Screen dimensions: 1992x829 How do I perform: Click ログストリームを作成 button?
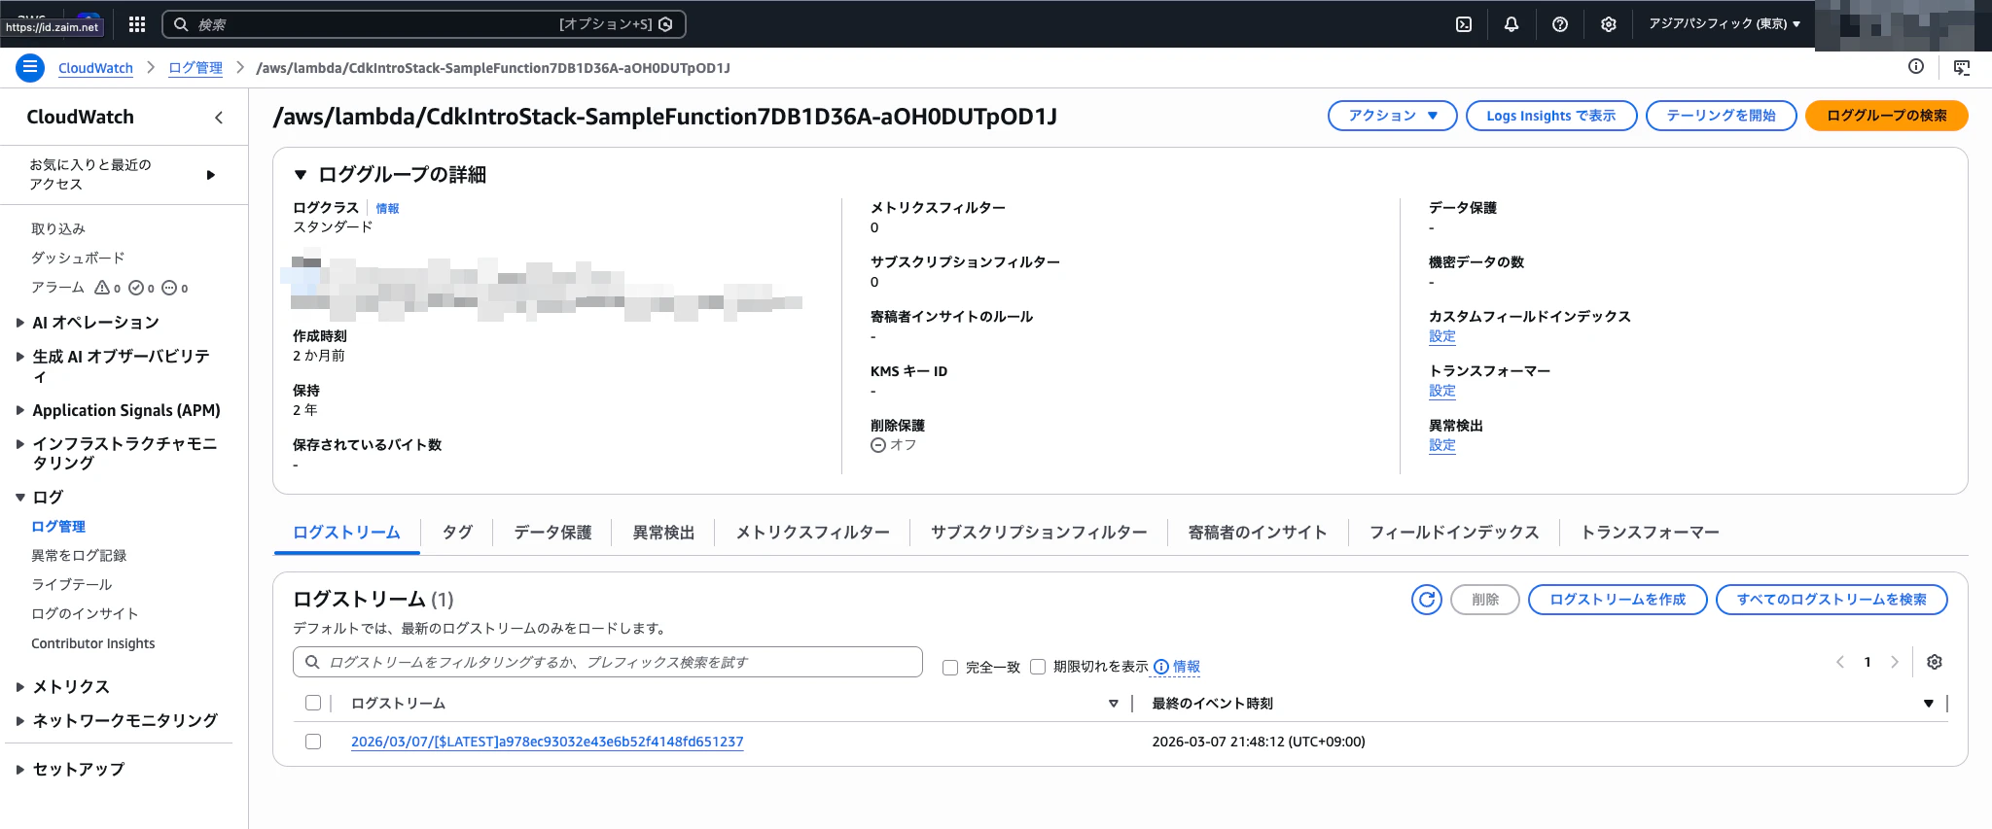pos(1618,600)
